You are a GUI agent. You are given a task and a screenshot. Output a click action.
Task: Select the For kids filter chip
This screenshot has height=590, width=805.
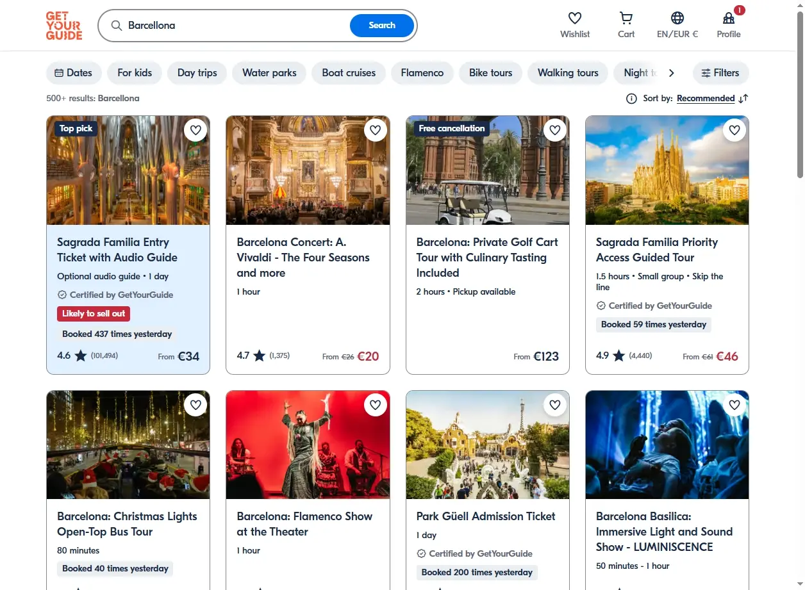click(x=135, y=73)
